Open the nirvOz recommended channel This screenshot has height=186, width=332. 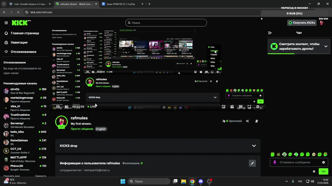tap(25, 91)
